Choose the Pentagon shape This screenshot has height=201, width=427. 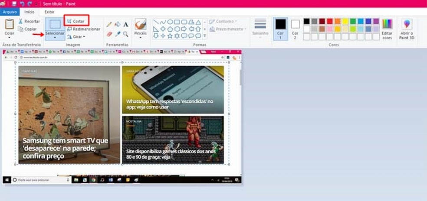170,29
